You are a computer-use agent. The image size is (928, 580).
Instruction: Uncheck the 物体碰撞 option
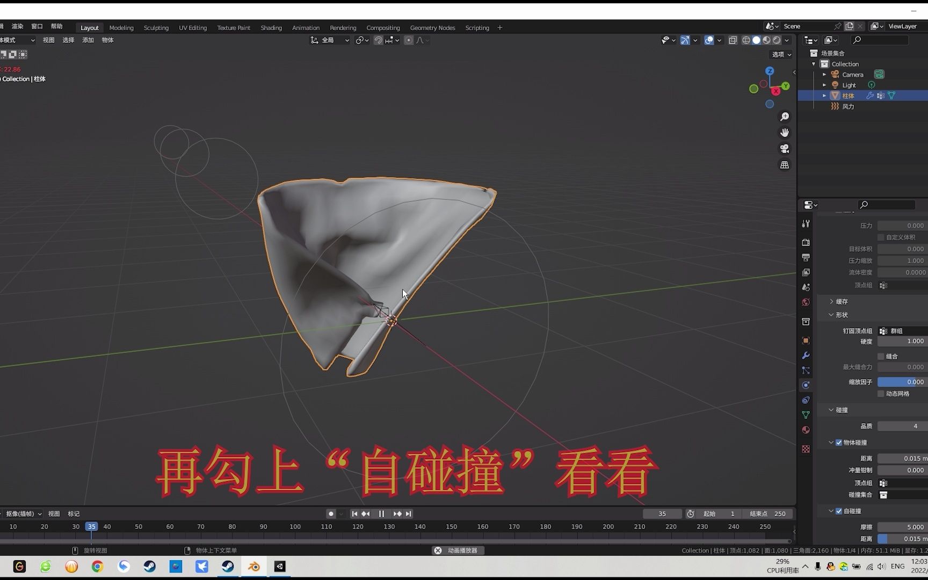(x=839, y=443)
